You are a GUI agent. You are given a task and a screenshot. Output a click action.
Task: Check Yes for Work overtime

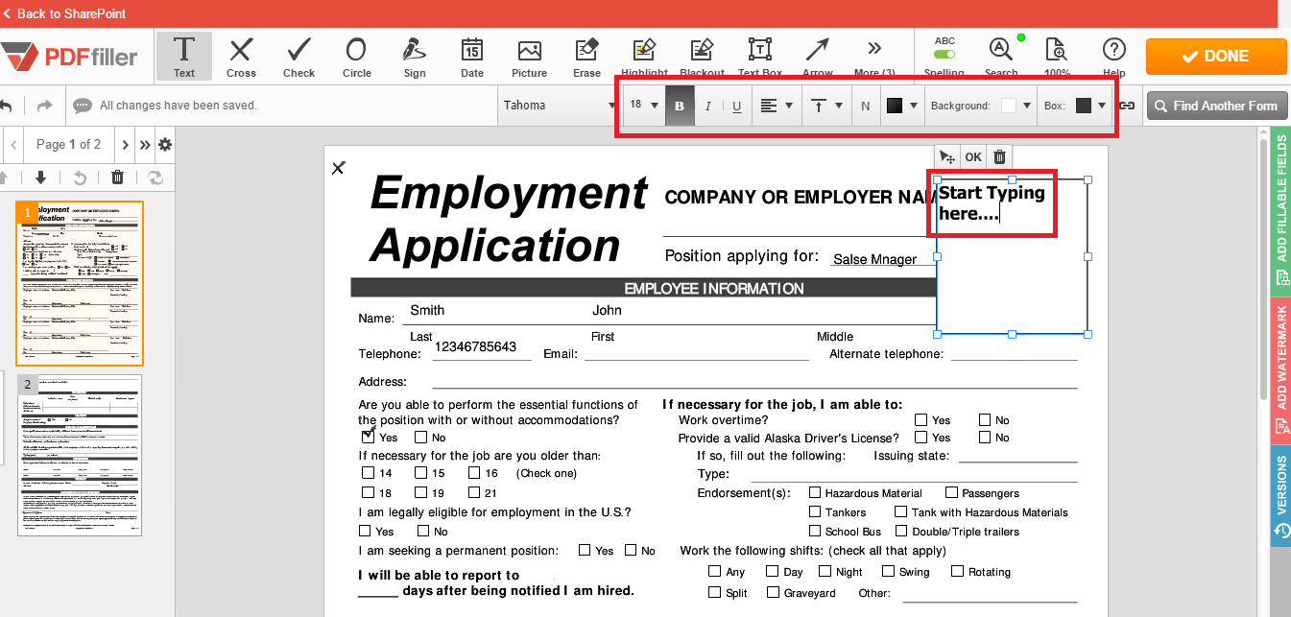920,419
